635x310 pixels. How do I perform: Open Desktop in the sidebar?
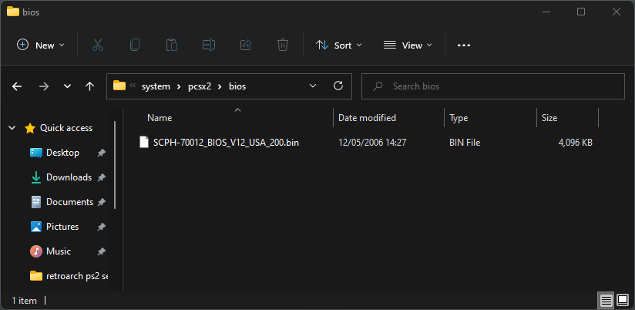(x=62, y=153)
